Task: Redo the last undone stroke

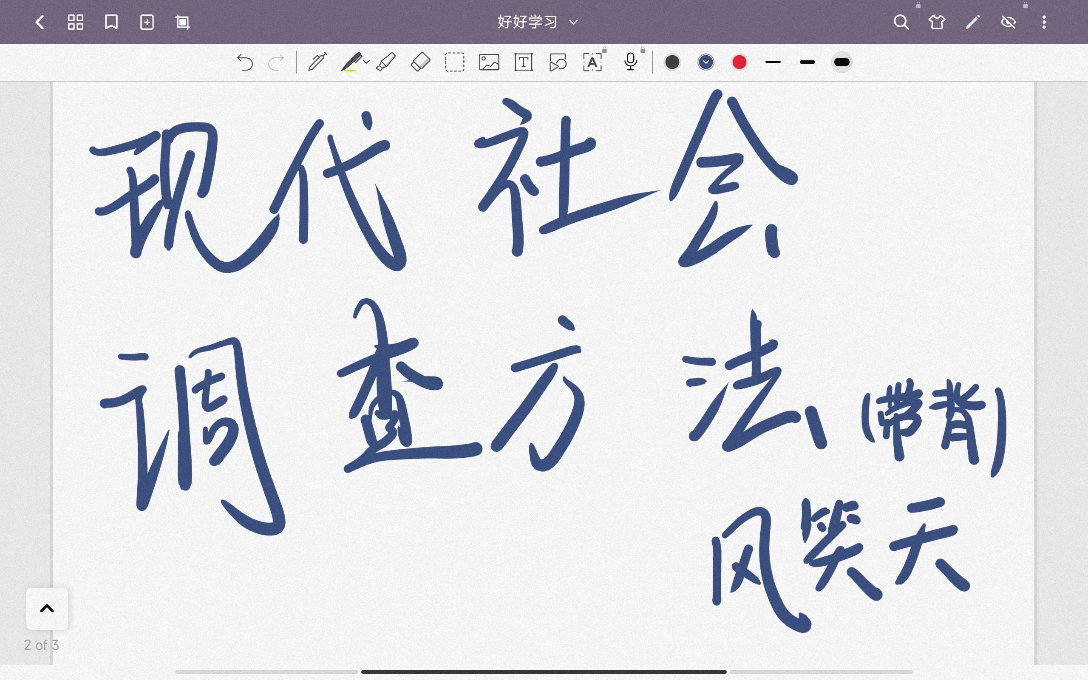Action: pyautogui.click(x=276, y=62)
